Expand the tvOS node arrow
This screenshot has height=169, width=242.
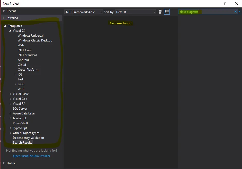click(15, 84)
